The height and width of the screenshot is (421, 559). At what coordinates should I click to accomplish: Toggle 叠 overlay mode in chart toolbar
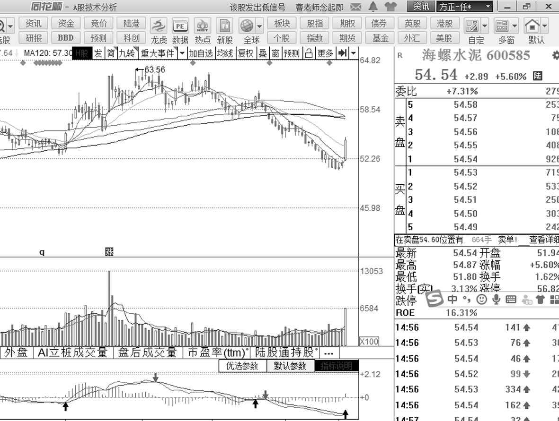[x=263, y=53]
